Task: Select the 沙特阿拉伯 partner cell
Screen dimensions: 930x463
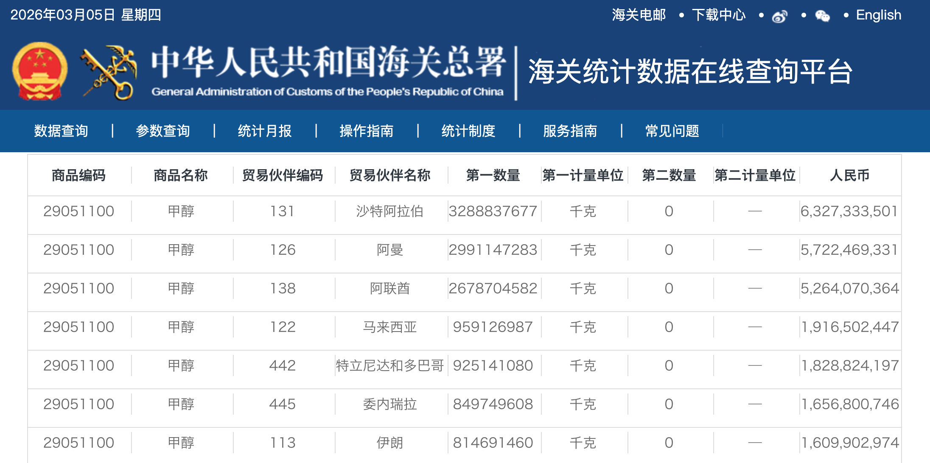Action: [390, 211]
